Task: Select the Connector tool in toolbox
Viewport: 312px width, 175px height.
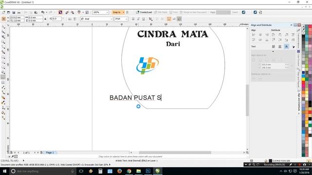Action: click(3, 92)
